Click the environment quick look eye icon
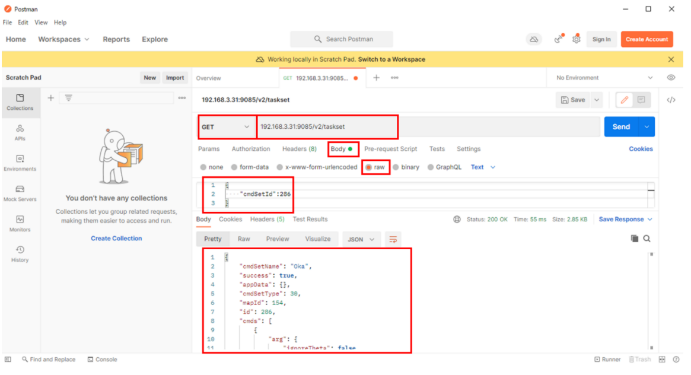 [671, 78]
